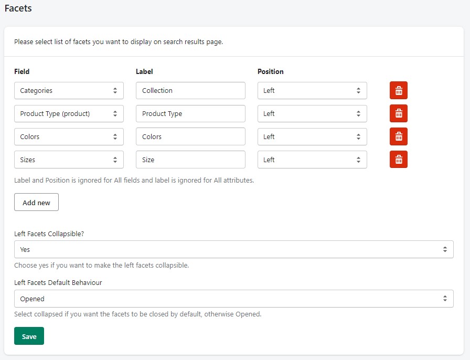The height and width of the screenshot is (360, 470).
Task: Click into the Product Type label input
Action: coord(190,114)
